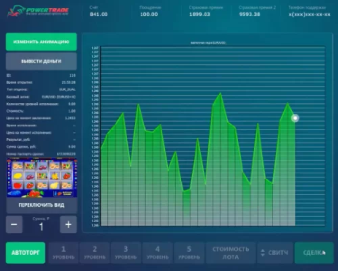Click ИЗМЕНИТЬ АНИМАЦИЮ button

tap(41, 42)
